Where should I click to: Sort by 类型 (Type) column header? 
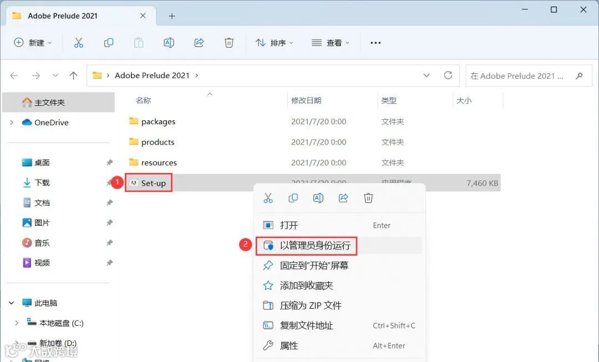[x=388, y=100]
